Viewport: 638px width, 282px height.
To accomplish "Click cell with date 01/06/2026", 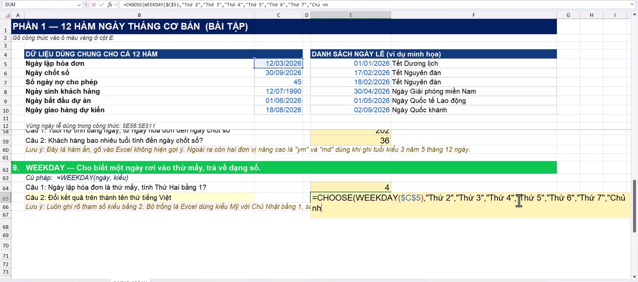I will [x=279, y=101].
